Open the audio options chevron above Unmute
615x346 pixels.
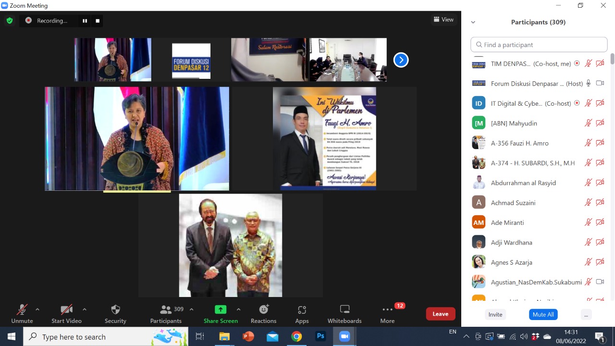click(x=37, y=309)
